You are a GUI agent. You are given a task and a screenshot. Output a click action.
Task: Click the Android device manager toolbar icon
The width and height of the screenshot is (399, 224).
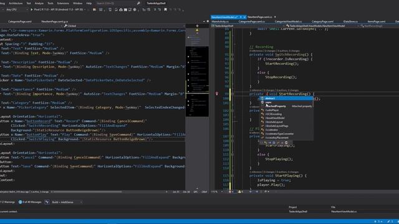pos(110,9)
